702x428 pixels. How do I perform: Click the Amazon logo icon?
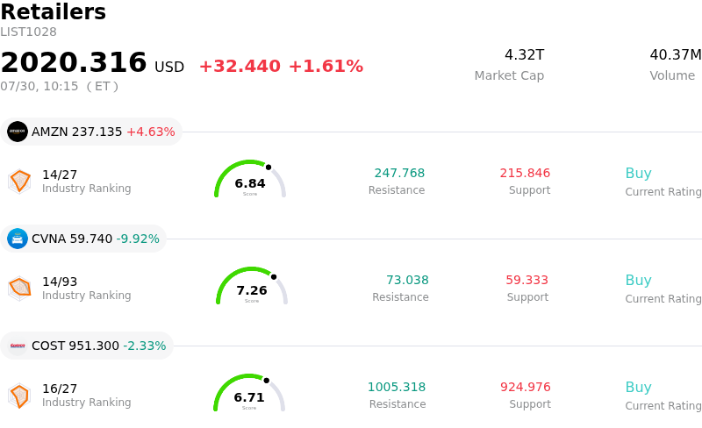pyautogui.click(x=18, y=132)
